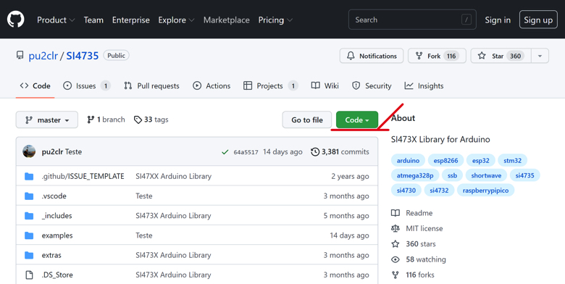Screen dimensions: 565x284
Task: Switch to the Projects tab
Action: 271,85
